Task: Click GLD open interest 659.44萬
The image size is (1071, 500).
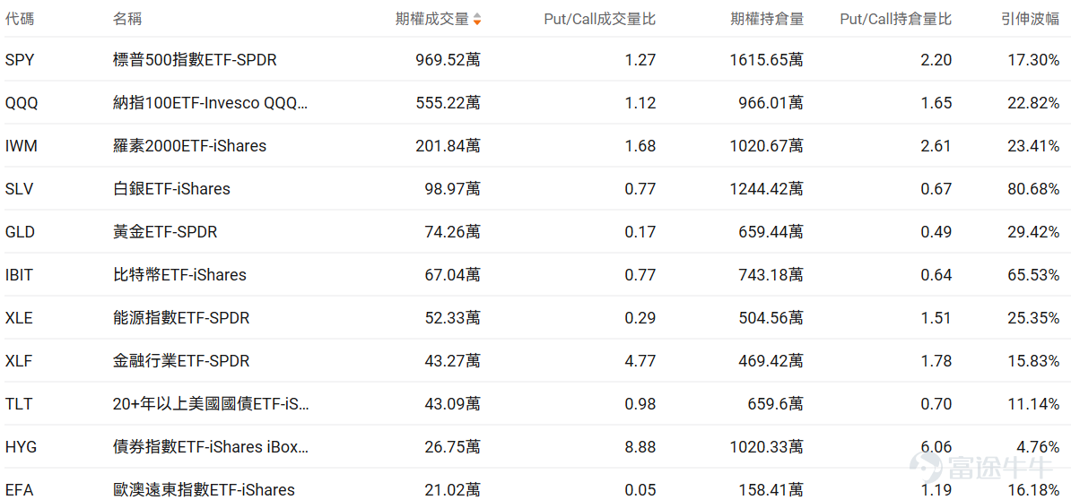Action: point(771,232)
